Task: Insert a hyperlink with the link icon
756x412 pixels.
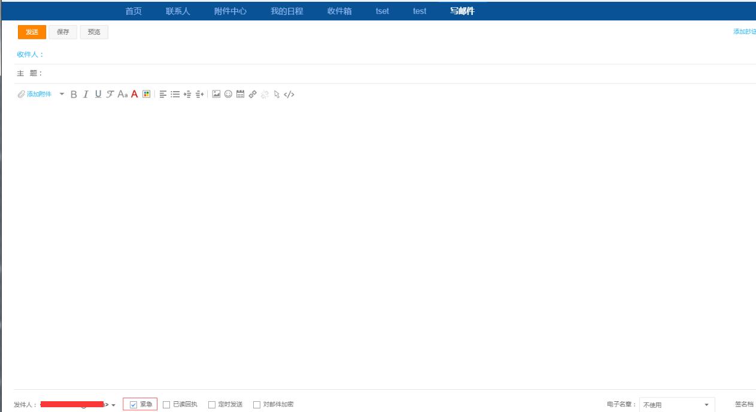Action: 253,94
